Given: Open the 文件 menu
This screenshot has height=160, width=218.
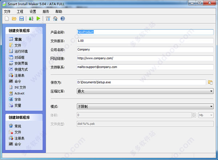Looking at the screenshot, I should [7, 12].
